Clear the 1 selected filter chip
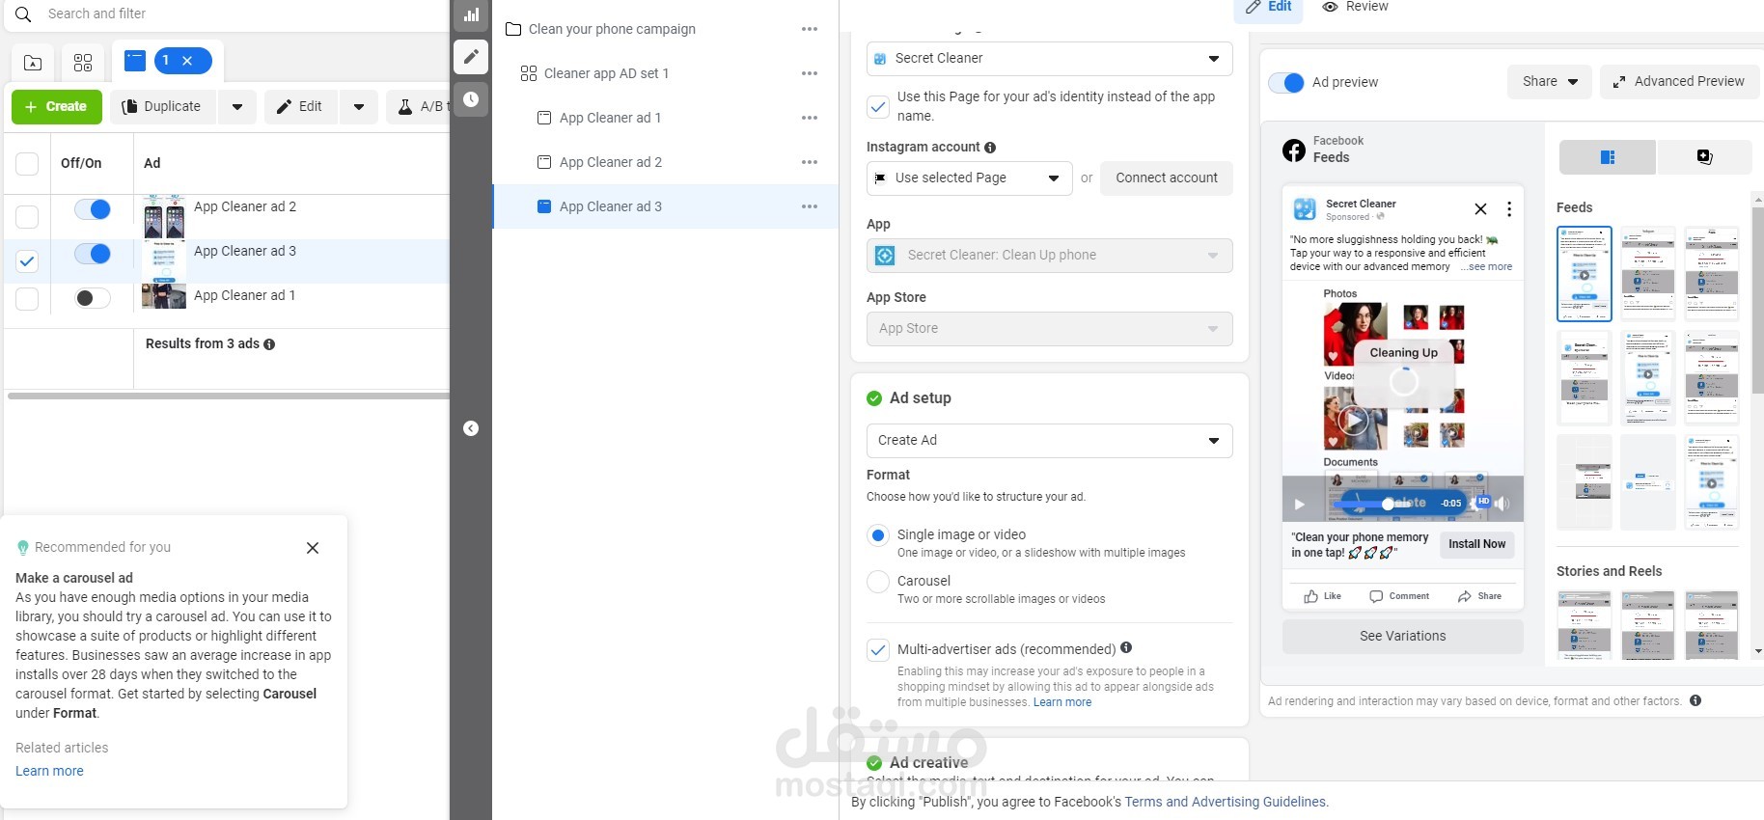The image size is (1764, 820). click(x=187, y=61)
